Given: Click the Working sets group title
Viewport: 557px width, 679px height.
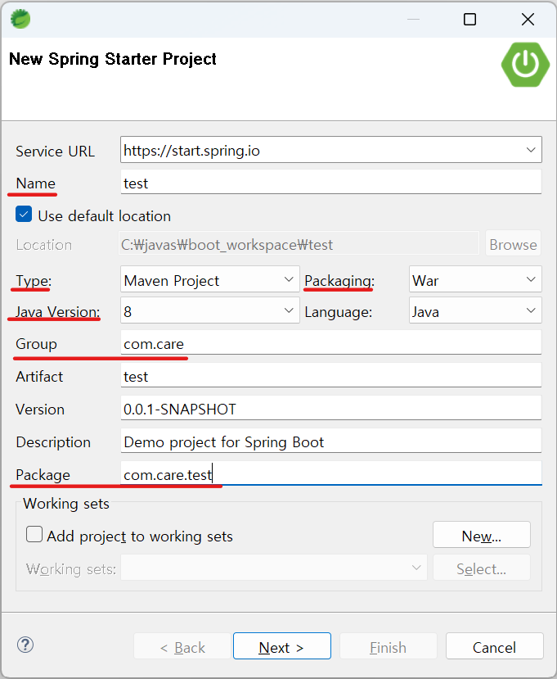Looking at the screenshot, I should coord(66,504).
